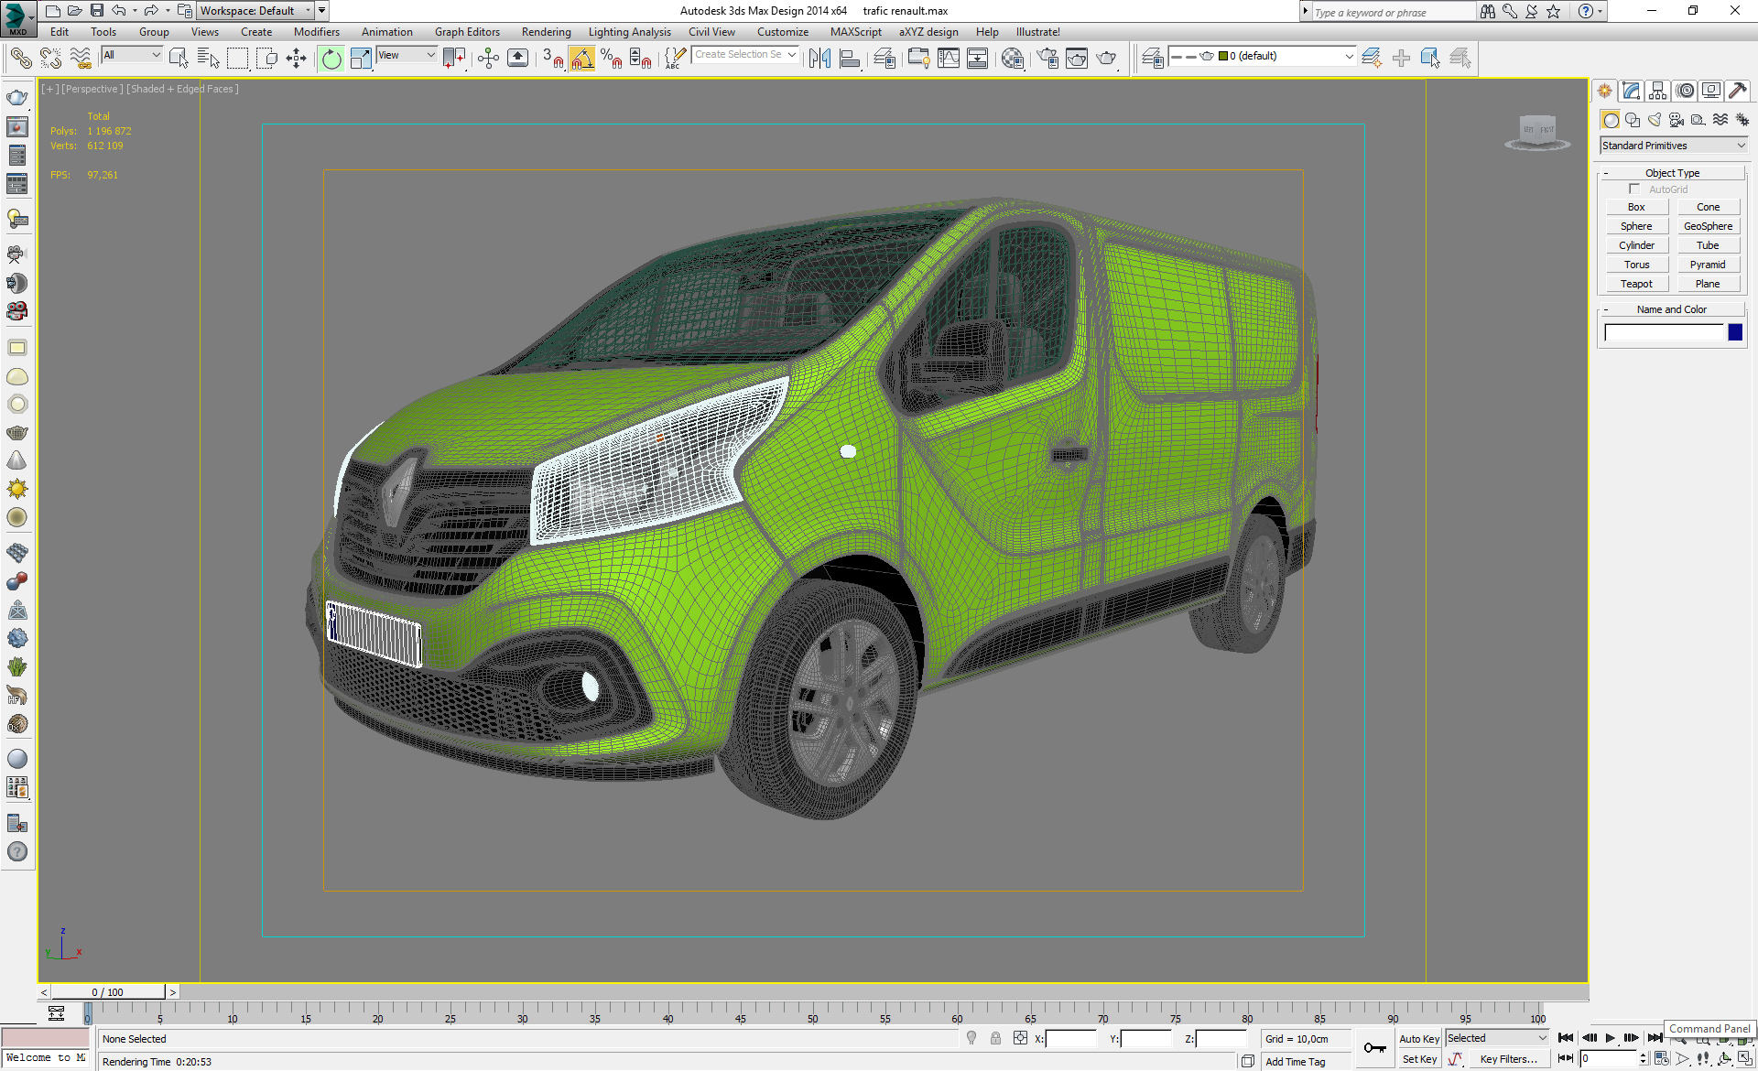Click the GeoSphere primitive button

(1708, 226)
